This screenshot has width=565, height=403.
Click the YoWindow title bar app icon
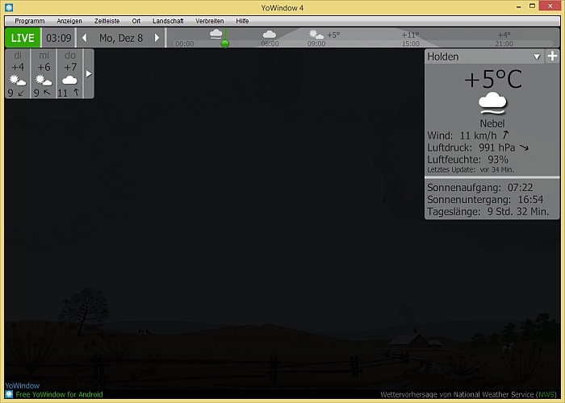pyautogui.click(x=9, y=7)
